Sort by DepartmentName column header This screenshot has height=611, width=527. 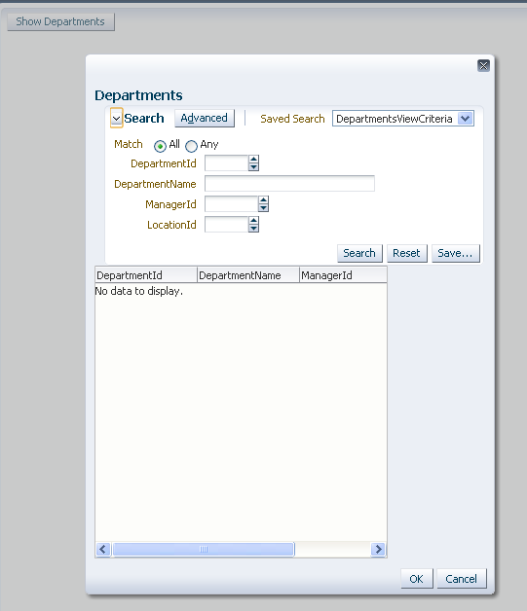(x=248, y=275)
